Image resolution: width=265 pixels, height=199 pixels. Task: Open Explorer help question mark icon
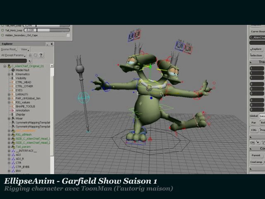41,55
